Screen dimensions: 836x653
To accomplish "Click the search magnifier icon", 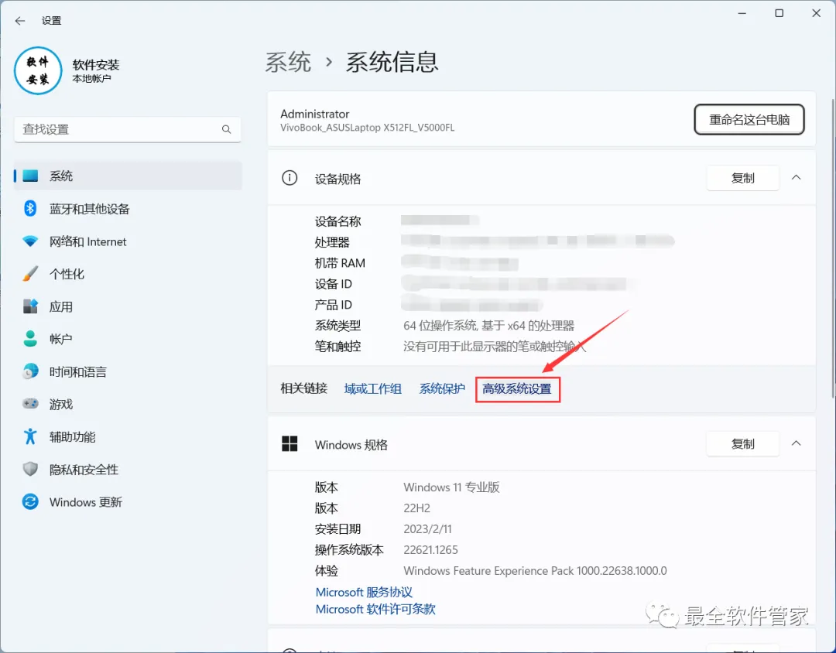I will 226,129.
